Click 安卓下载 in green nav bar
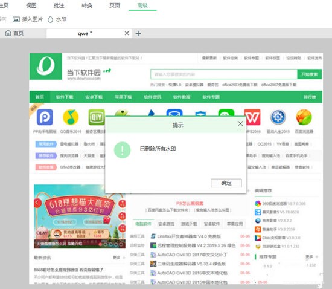Image resolution: width=332 pixels, height=289 pixels. pos(94,97)
